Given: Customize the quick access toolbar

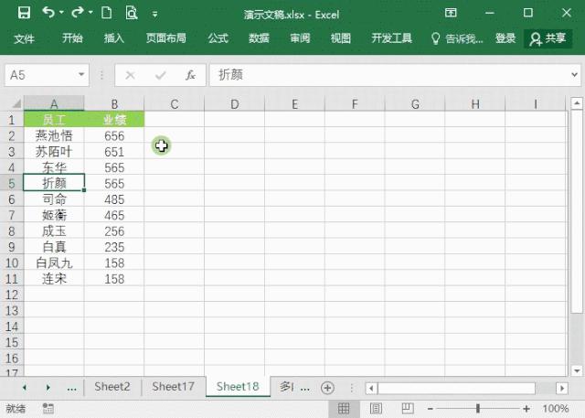Looking at the screenshot, I should [x=154, y=15].
